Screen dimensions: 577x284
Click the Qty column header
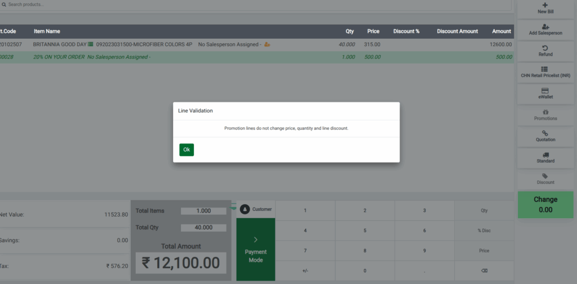[x=349, y=31]
